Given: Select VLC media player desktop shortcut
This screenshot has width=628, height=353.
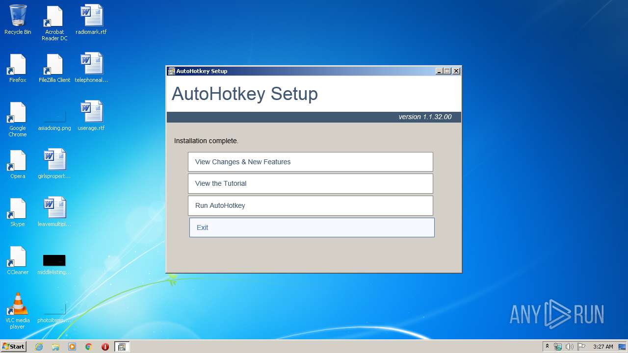Looking at the screenshot, I should tap(18, 311).
